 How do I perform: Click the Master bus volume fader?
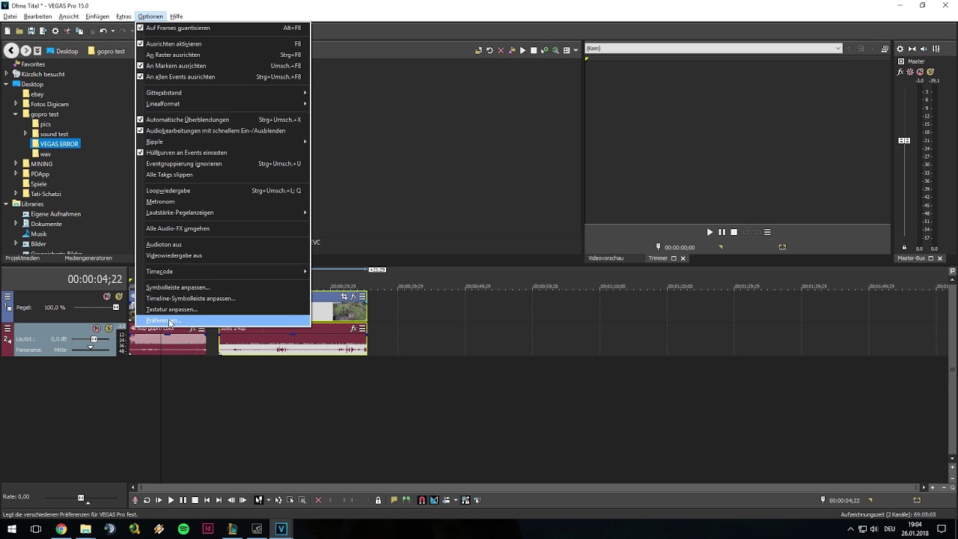(904, 141)
